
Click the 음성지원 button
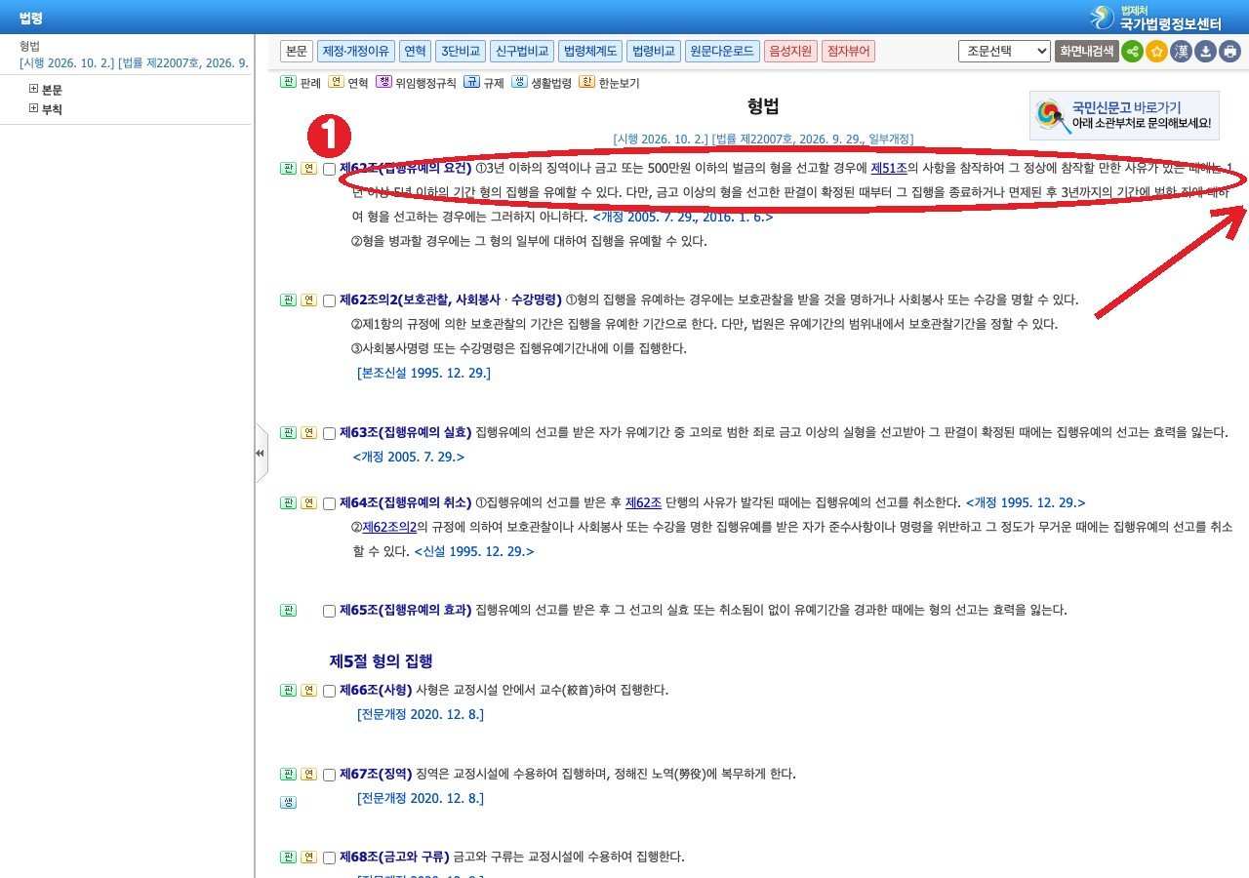[x=790, y=51]
